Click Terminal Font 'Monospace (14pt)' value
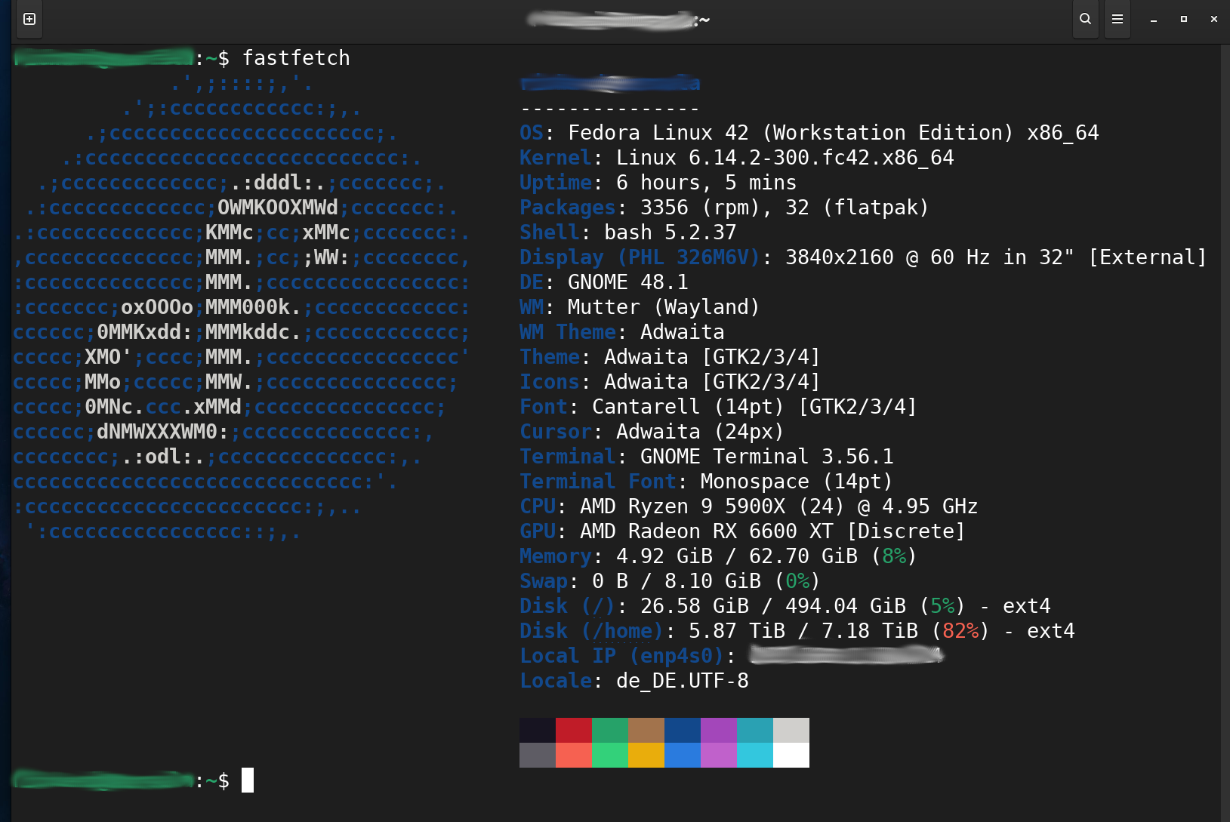Viewport: 1230px width, 822px height. [797, 482]
